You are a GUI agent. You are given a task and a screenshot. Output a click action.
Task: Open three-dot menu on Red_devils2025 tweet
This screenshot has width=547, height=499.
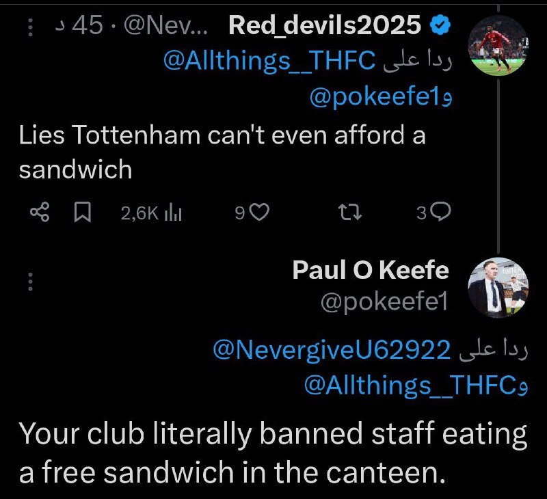[31, 28]
